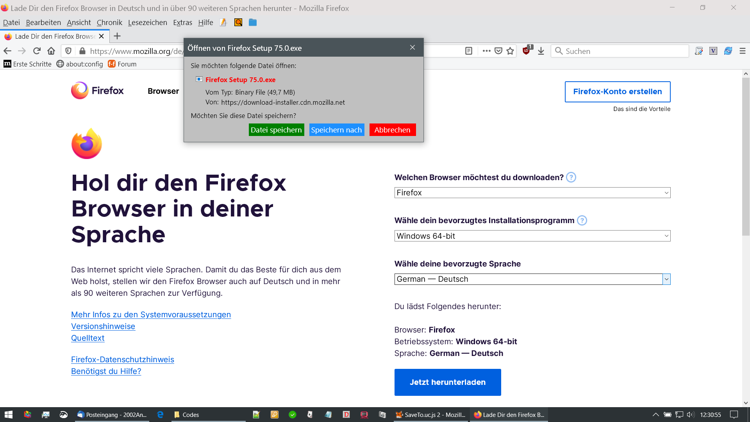Expand the Firefox browser selection dropdown
This screenshot has width=750, height=422.
point(532,193)
